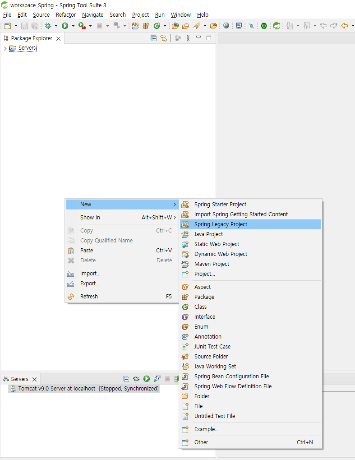Image resolution: width=355 pixels, height=460 pixels.
Task: Click the New wizard toolbar icon
Action: click(x=8, y=26)
